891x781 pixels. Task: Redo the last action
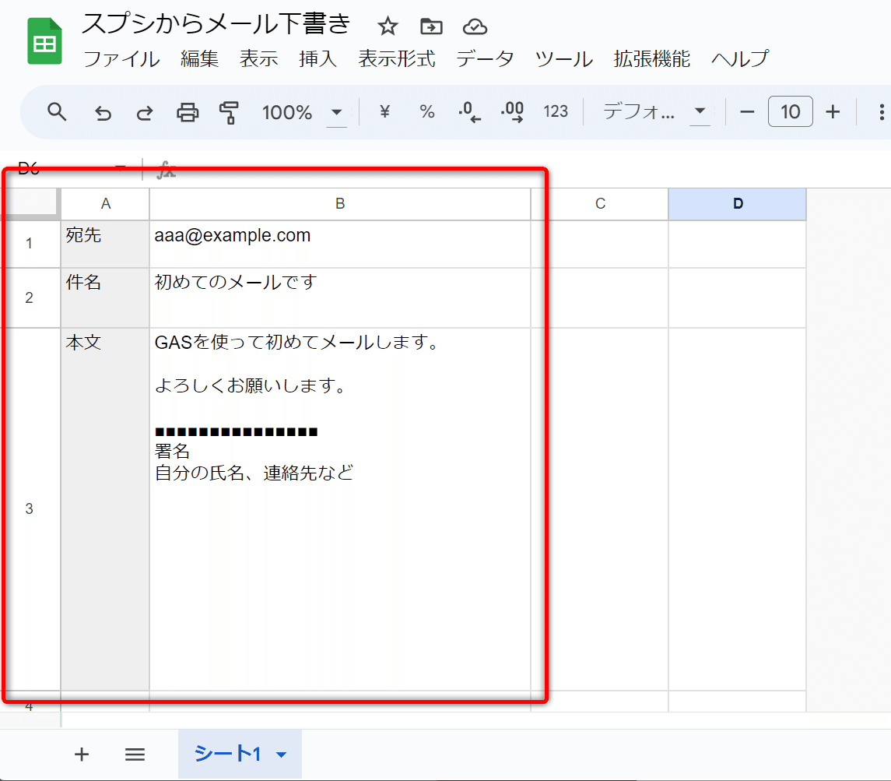click(145, 113)
